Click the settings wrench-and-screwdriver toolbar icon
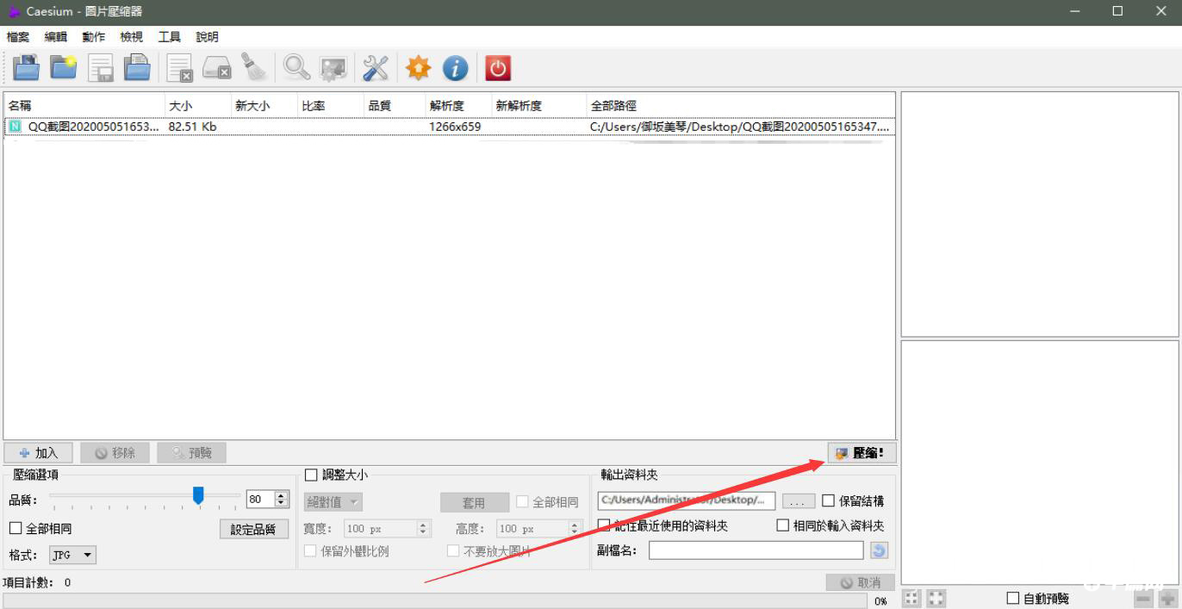The width and height of the screenshot is (1182, 609). point(374,67)
